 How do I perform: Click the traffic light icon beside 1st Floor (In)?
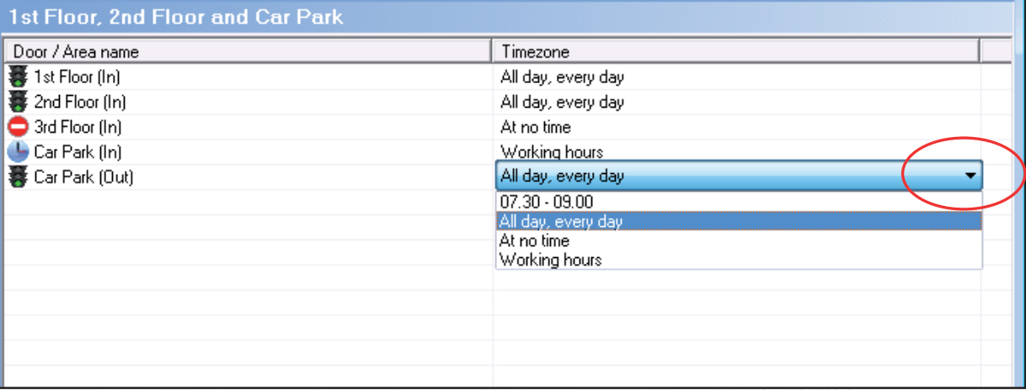tap(17, 76)
